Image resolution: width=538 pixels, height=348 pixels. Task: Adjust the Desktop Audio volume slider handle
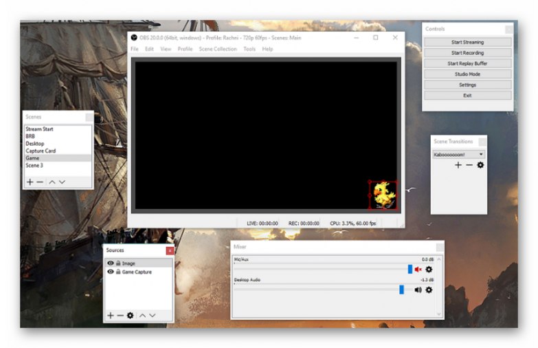click(401, 290)
